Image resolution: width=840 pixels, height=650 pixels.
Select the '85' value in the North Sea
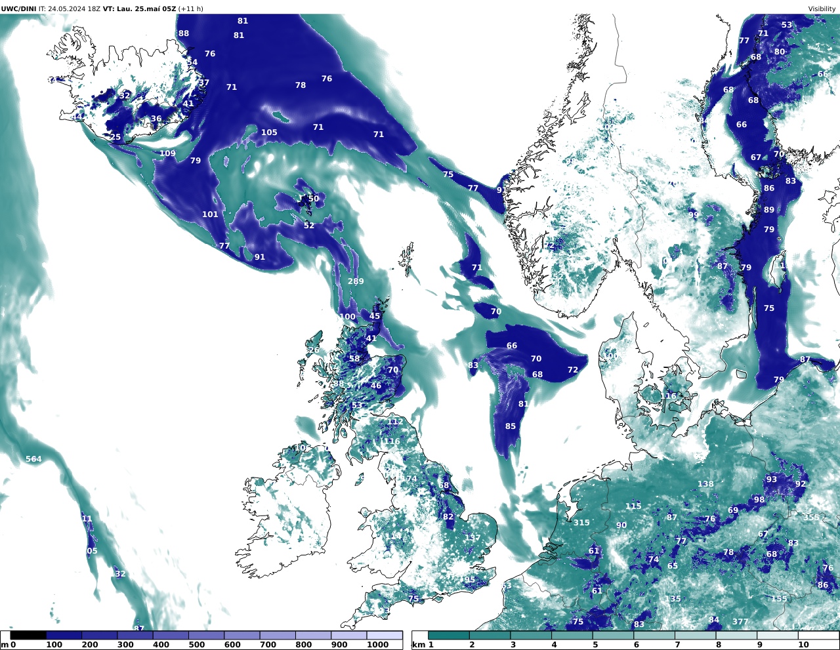[x=511, y=426]
